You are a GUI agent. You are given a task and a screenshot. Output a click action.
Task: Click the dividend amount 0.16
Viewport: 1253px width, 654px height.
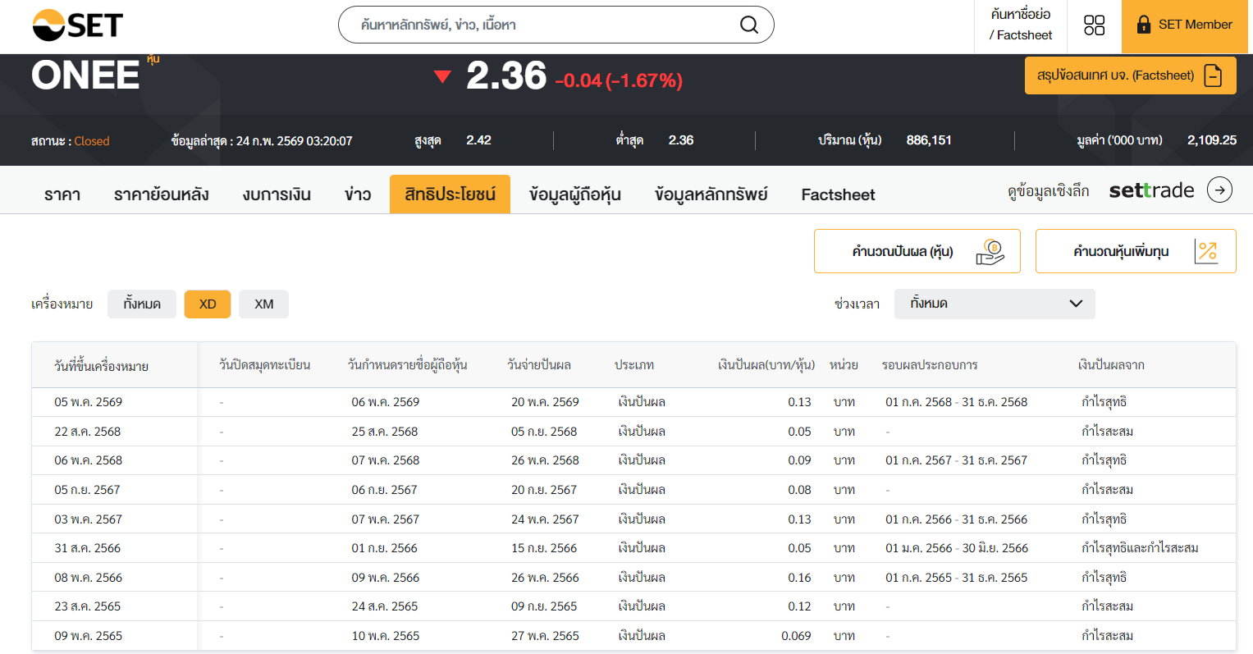coord(799,578)
